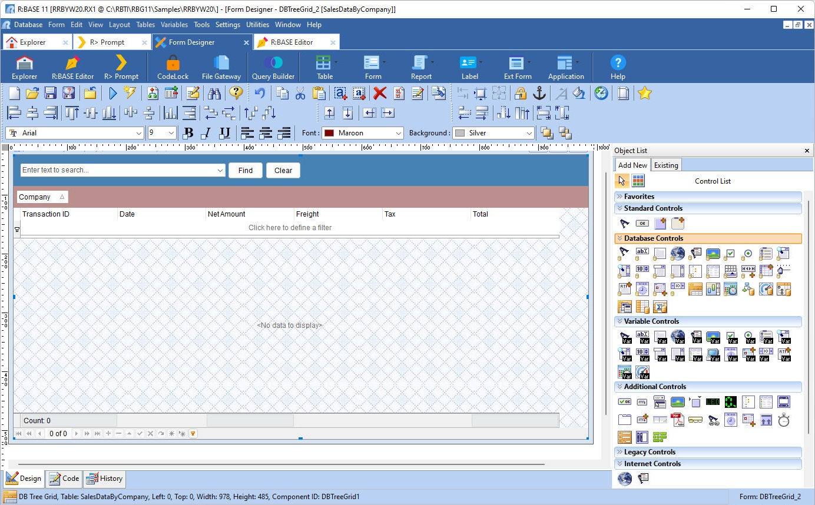Open the Arial font name dropdown
This screenshot has width=815, height=505.
tap(139, 133)
